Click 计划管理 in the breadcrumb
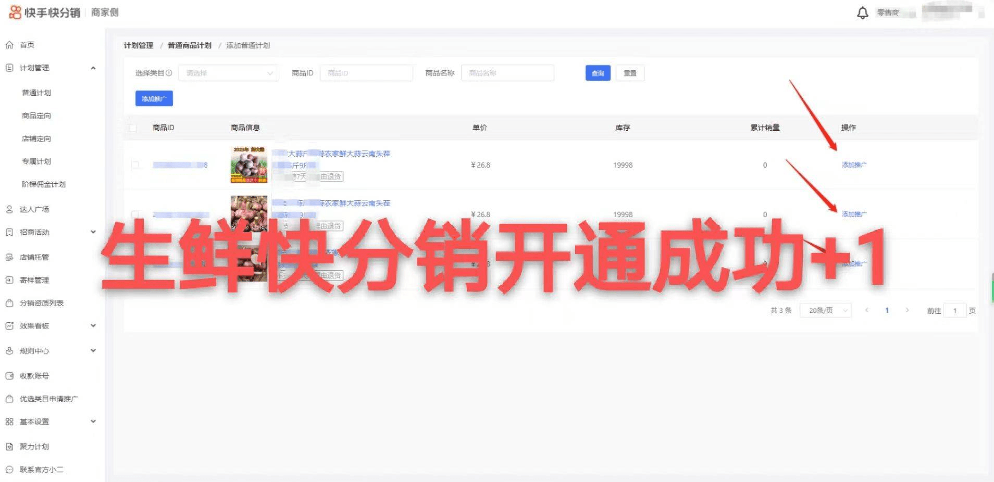The width and height of the screenshot is (994, 482). (139, 45)
